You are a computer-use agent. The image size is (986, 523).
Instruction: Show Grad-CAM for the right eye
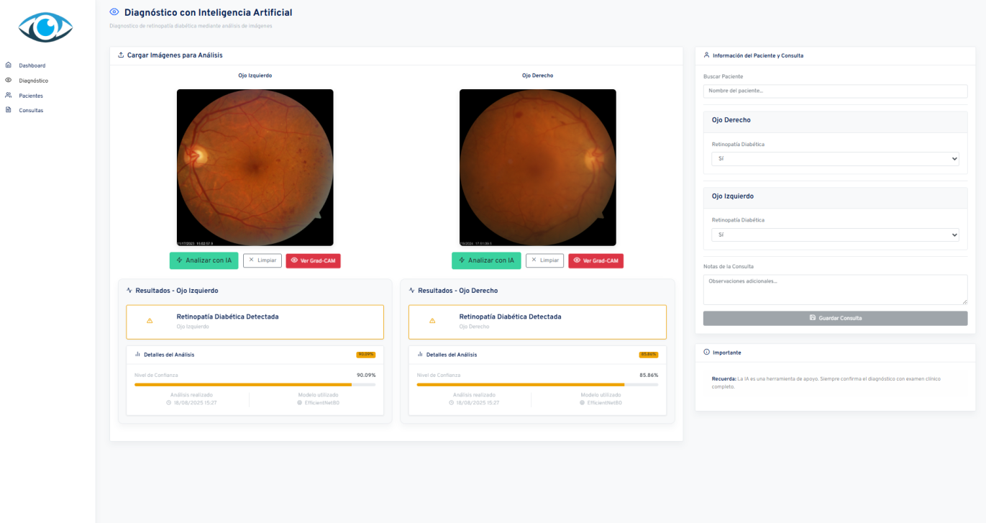click(x=596, y=261)
